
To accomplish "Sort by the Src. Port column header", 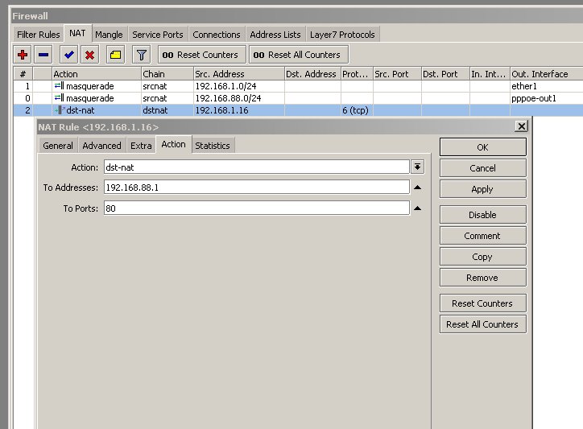I will (x=397, y=74).
